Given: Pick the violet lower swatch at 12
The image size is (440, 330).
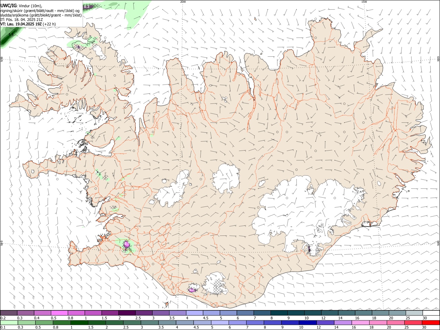Looking at the screenshot, I should point(325,322).
